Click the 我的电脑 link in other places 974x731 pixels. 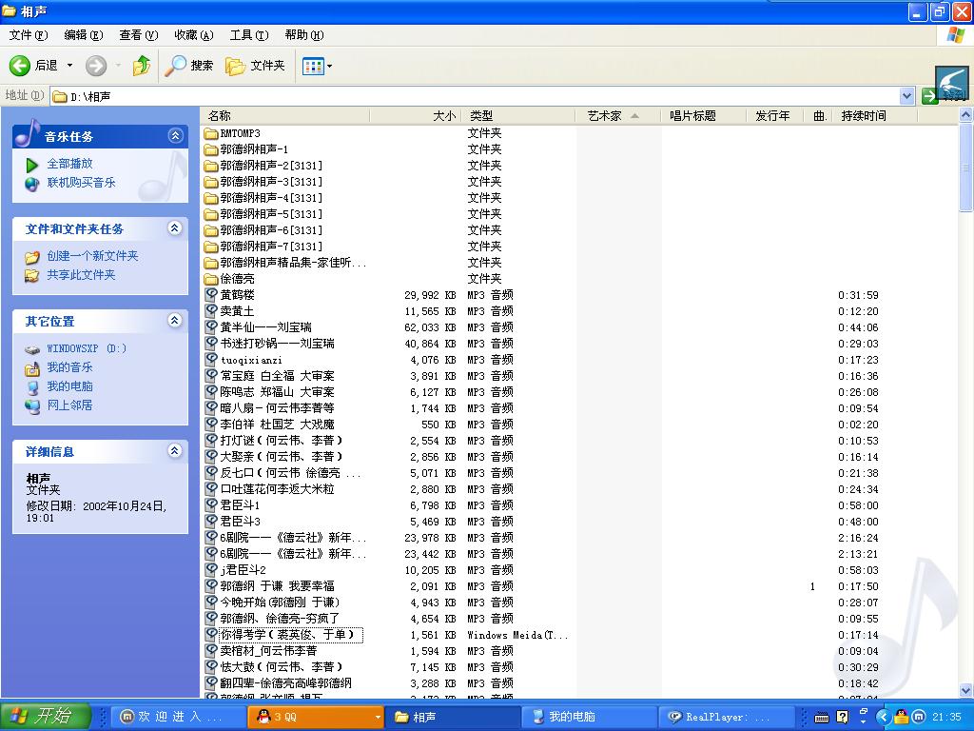[x=69, y=386]
